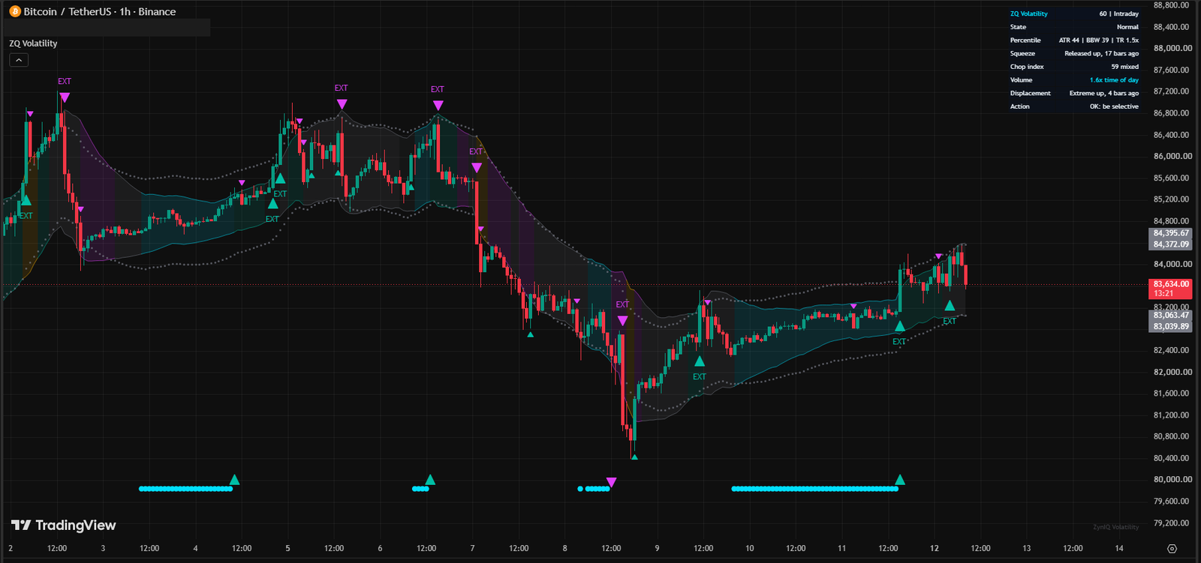Click day 7 on the time axis
The width and height of the screenshot is (1201, 563).
[472, 549]
